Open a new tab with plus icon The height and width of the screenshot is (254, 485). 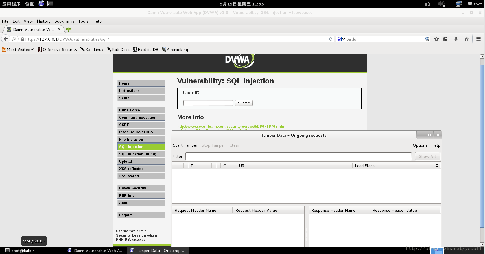69,29
